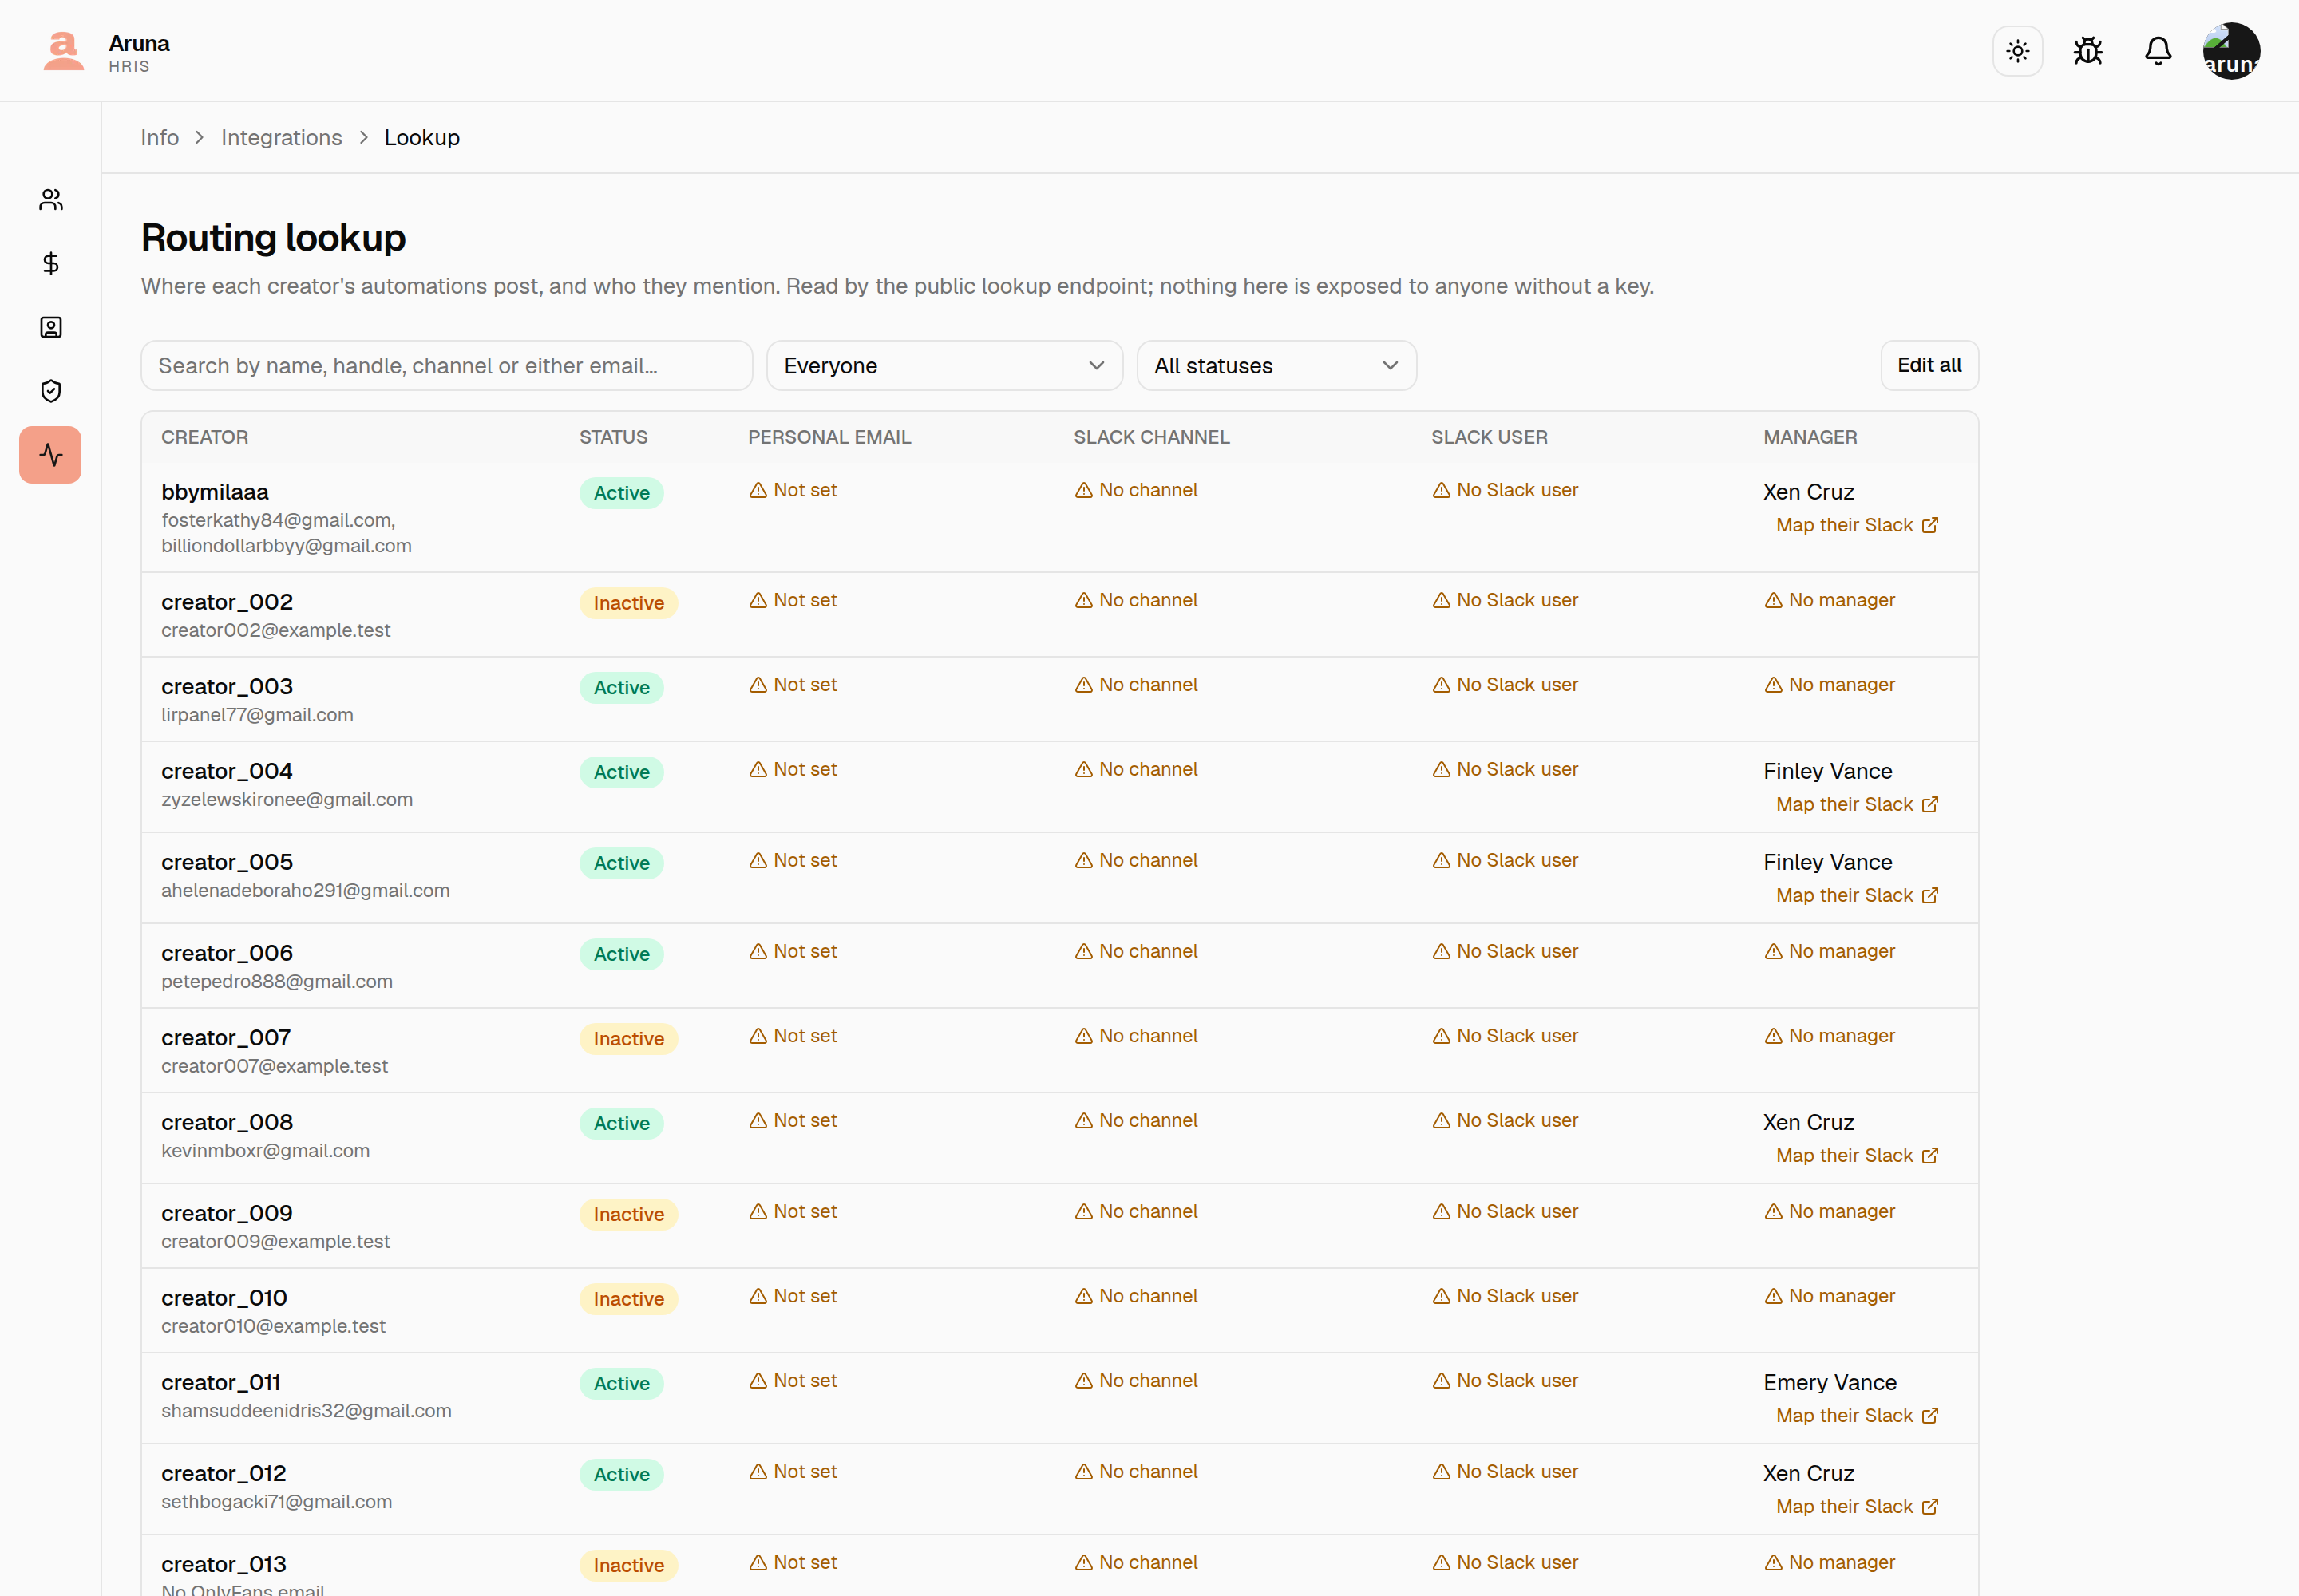Screen dimensions: 2299x1596
Task: Open the user avatar menu
Action: (2230, 51)
